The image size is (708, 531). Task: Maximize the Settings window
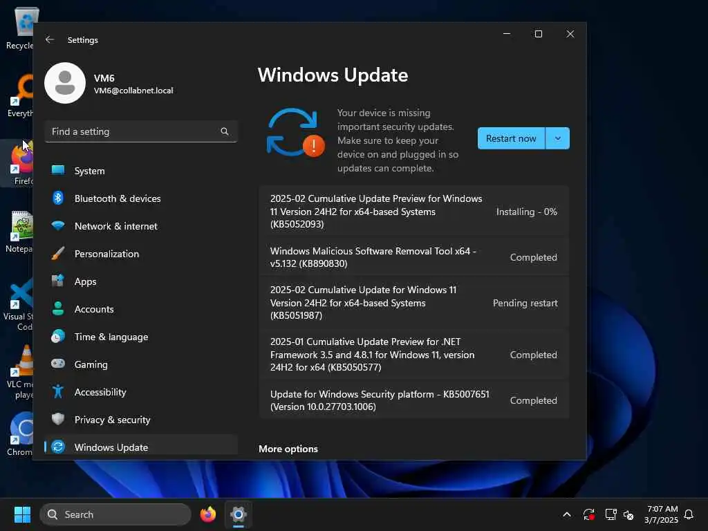[538, 34]
